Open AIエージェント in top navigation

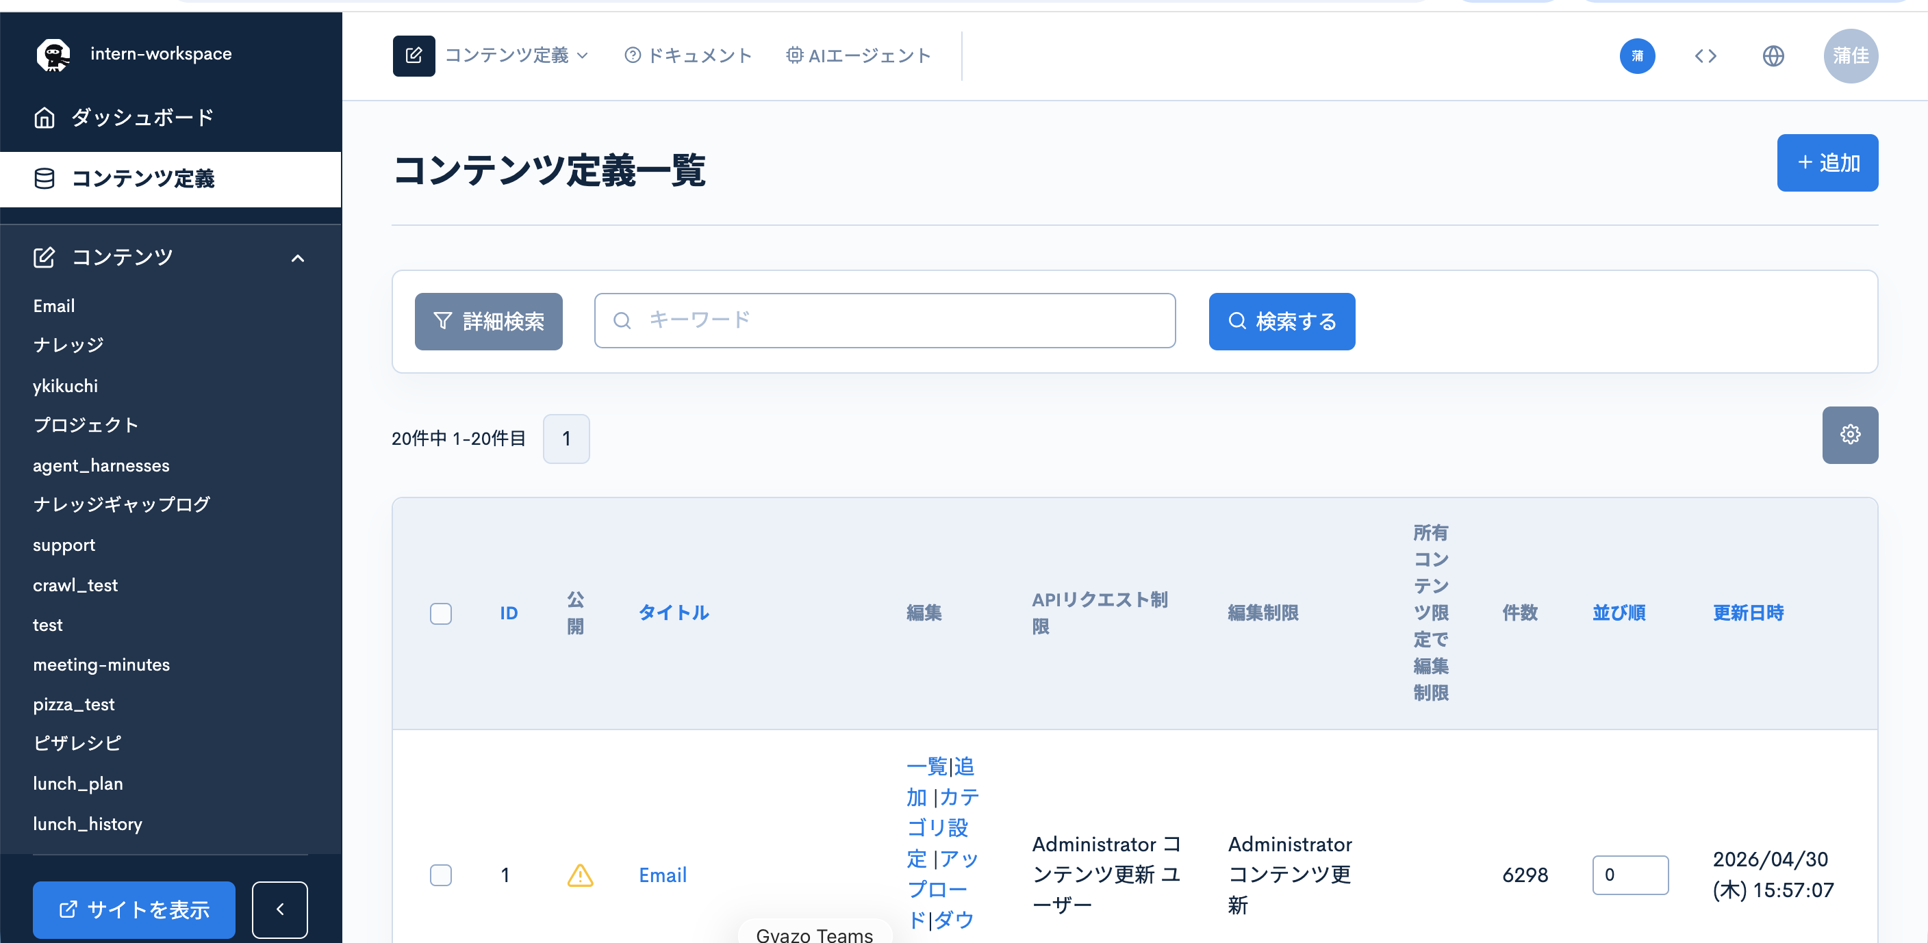(859, 55)
